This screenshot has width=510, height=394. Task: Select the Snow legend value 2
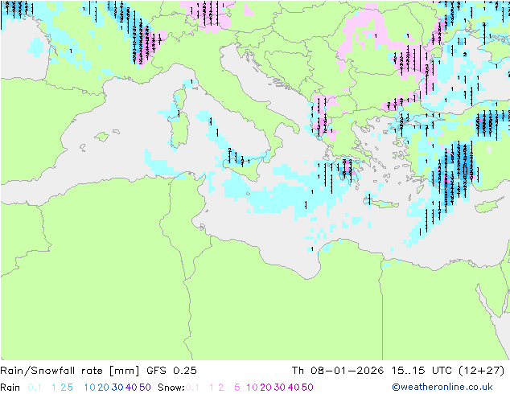[x=221, y=388]
